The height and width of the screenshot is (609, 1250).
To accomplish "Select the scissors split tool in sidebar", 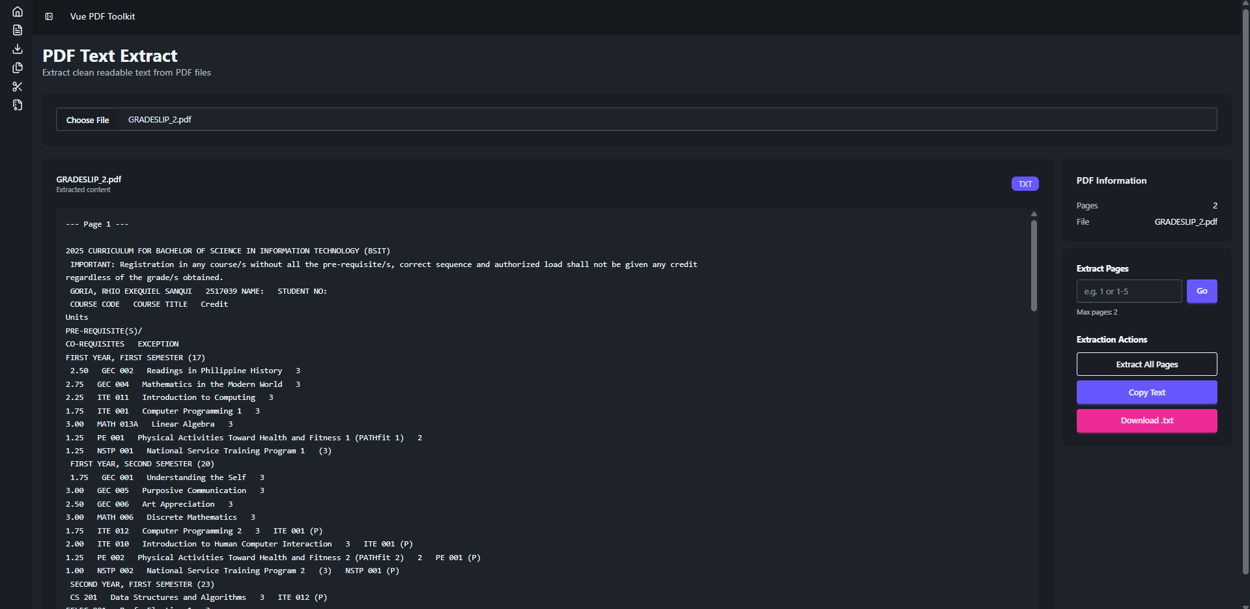I will coord(18,87).
